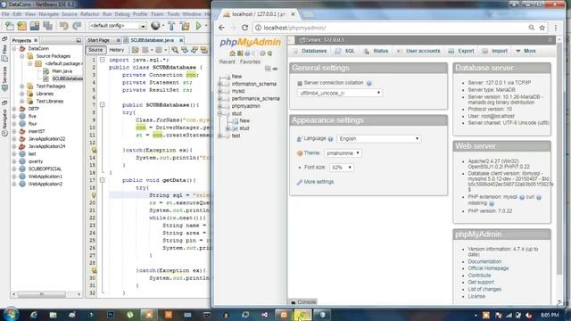
Task: Click the globe browser icon in NetBeans toolbar
Action: tap(155, 26)
